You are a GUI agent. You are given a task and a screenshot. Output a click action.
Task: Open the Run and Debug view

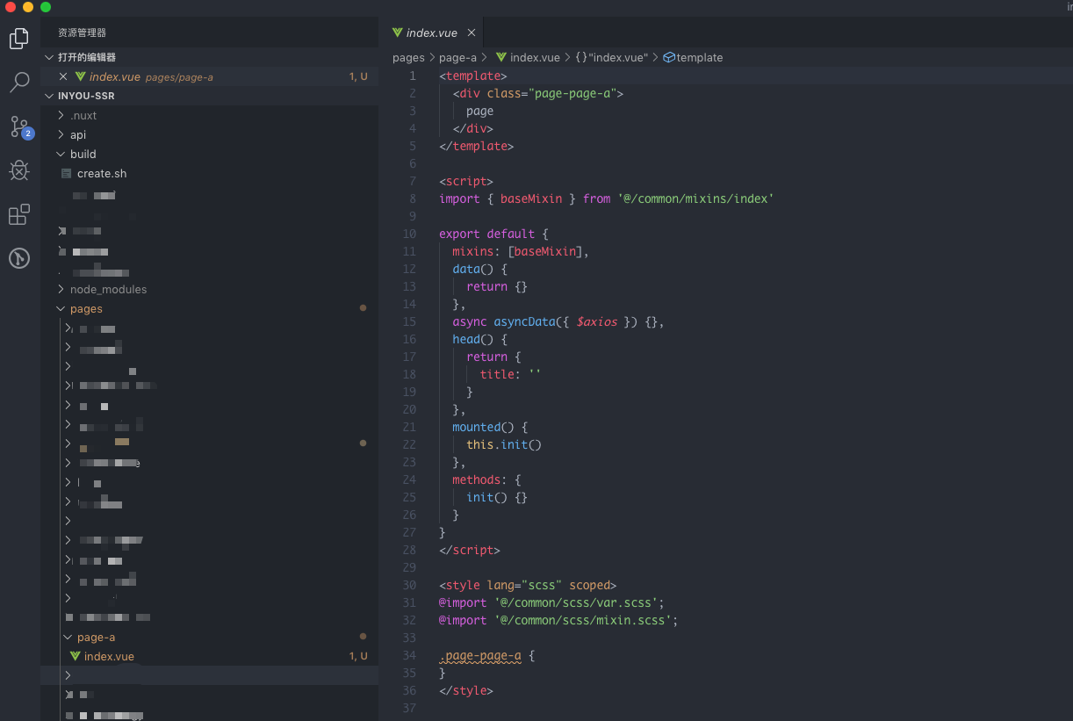click(19, 170)
